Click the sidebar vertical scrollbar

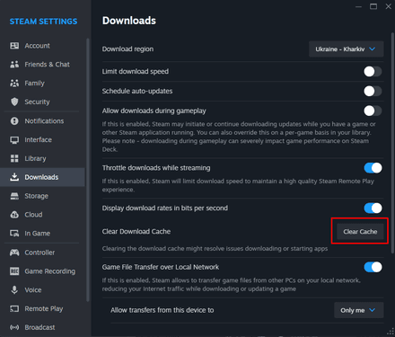click(x=88, y=170)
